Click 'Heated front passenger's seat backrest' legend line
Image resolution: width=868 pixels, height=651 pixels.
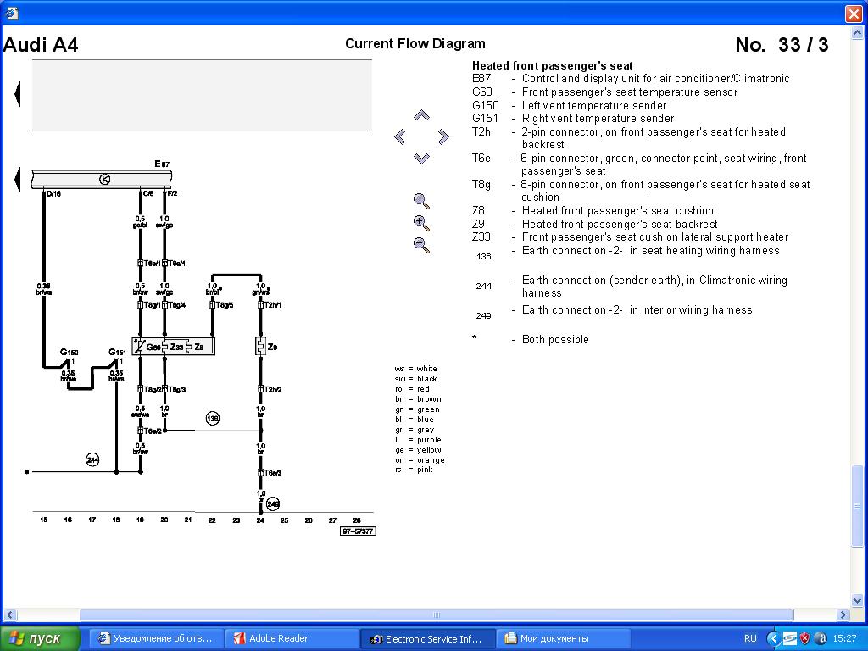[620, 224]
